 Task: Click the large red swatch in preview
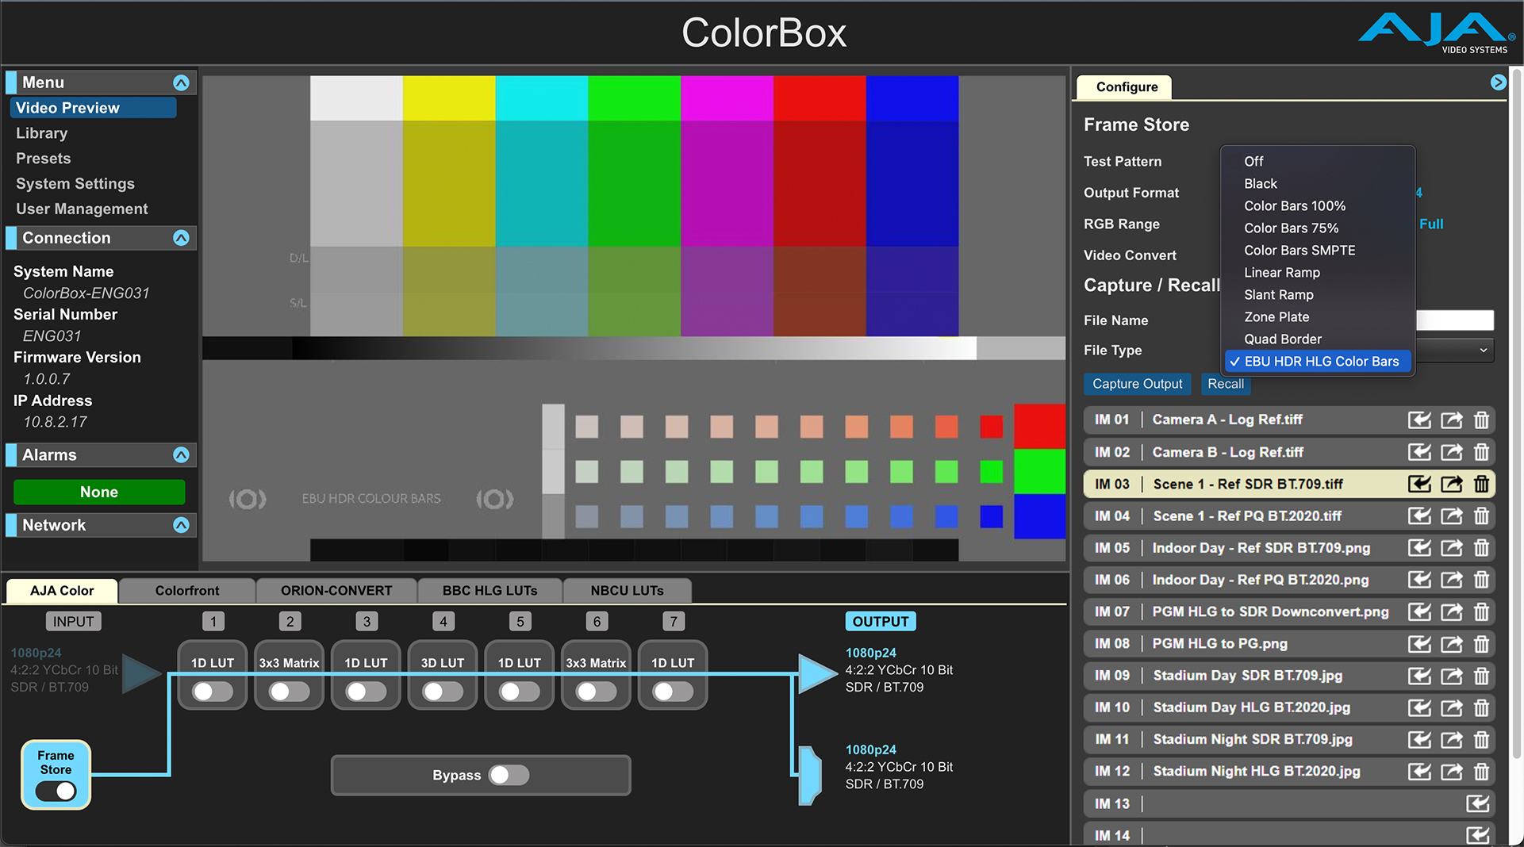[x=1038, y=426]
